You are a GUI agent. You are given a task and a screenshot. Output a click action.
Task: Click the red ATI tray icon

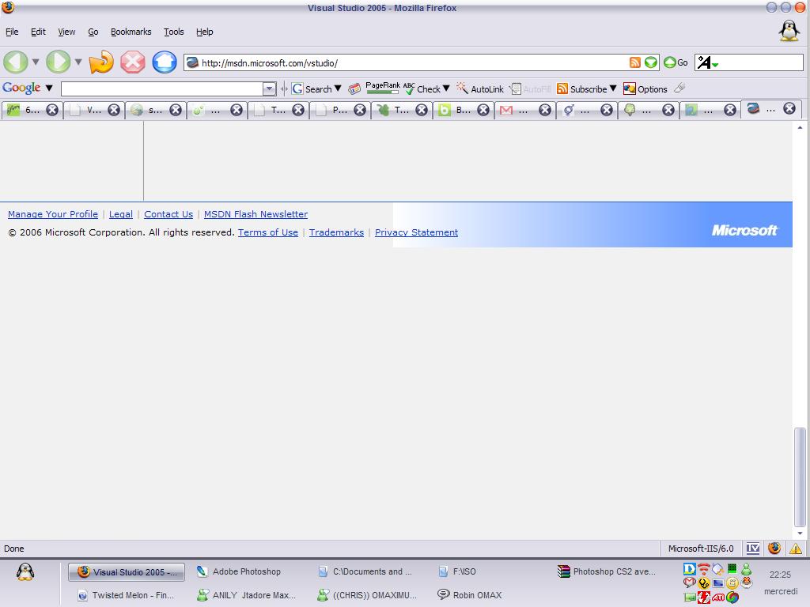click(x=718, y=598)
